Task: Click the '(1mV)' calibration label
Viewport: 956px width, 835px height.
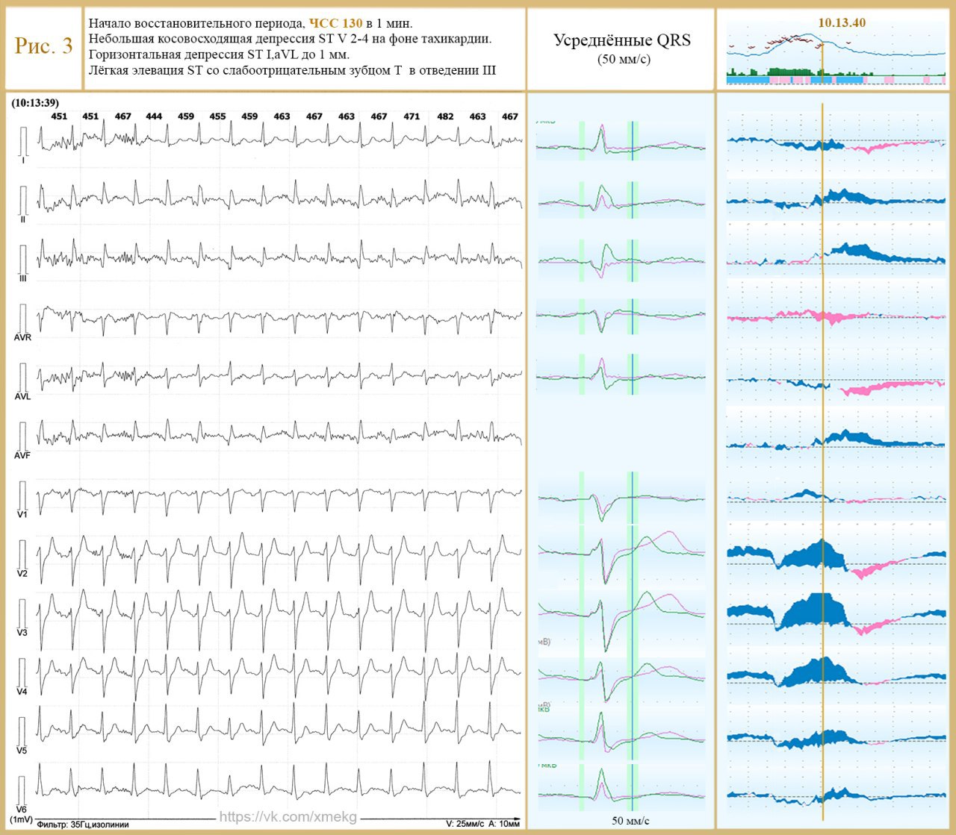Action: [21, 820]
